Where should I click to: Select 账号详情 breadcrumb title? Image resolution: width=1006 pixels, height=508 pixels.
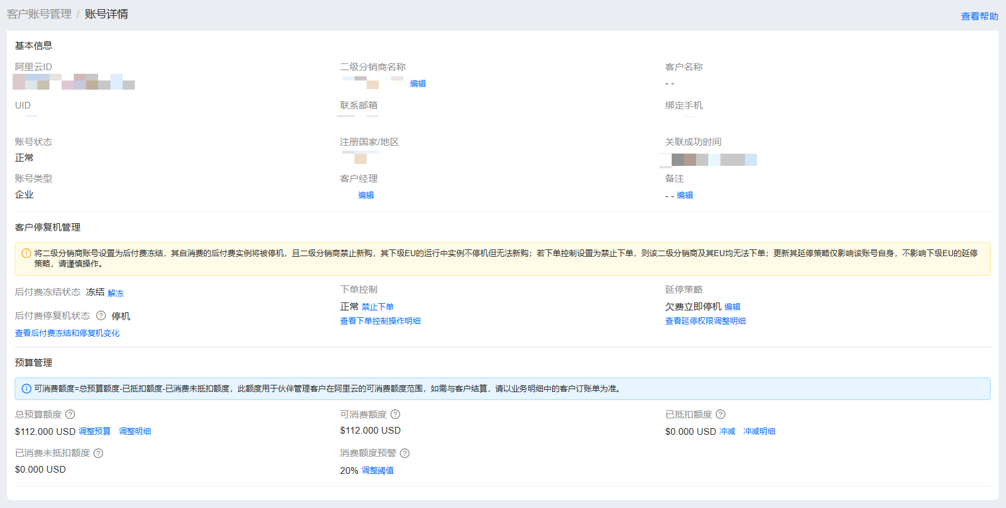106,14
